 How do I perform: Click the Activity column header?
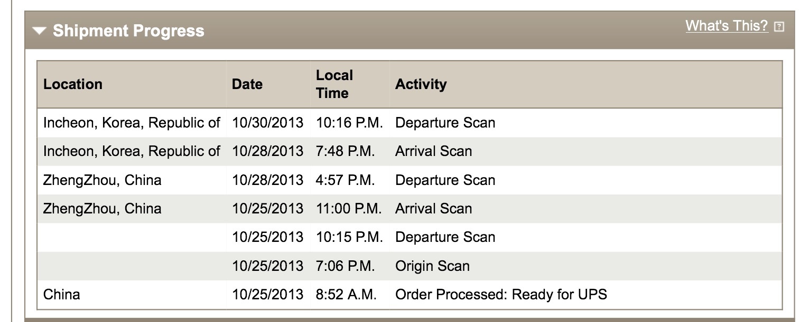(421, 84)
